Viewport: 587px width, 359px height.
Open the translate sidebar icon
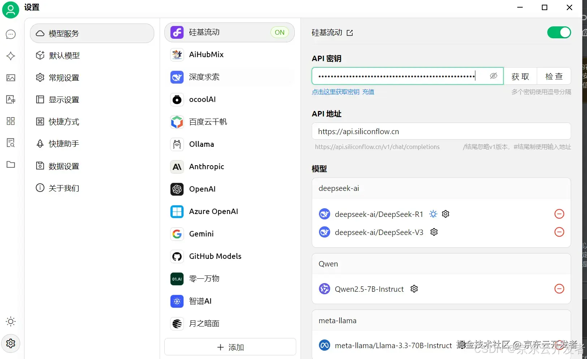(x=11, y=99)
